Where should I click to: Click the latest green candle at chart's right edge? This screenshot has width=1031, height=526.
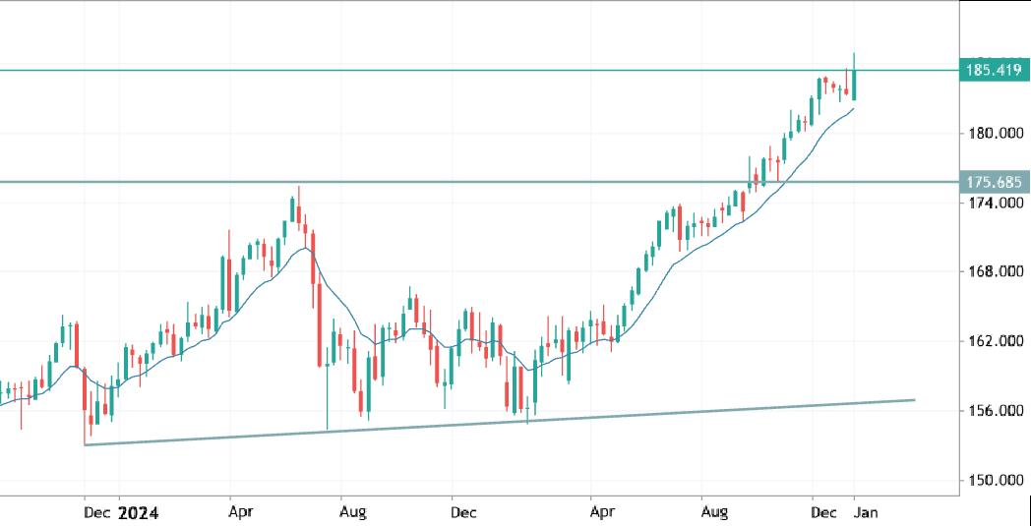(854, 85)
